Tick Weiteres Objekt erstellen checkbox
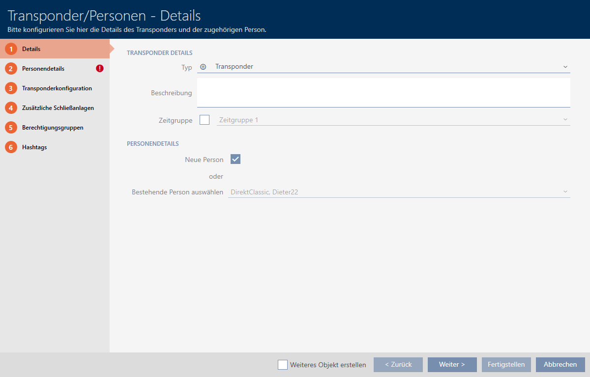Image resolution: width=590 pixels, height=377 pixels. [283, 365]
